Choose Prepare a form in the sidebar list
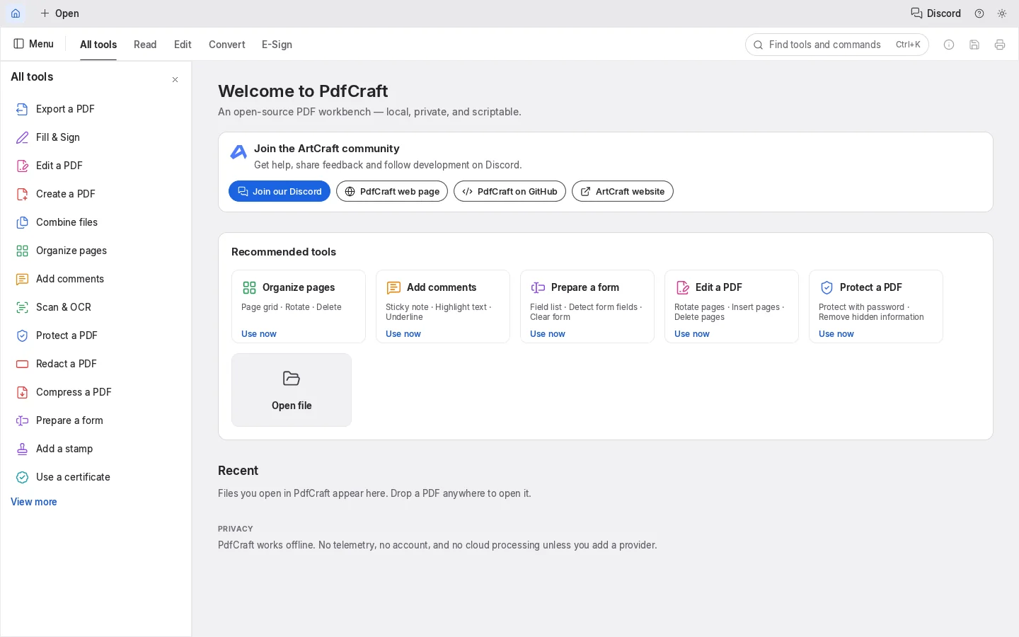The width and height of the screenshot is (1019, 637). (x=96, y=420)
